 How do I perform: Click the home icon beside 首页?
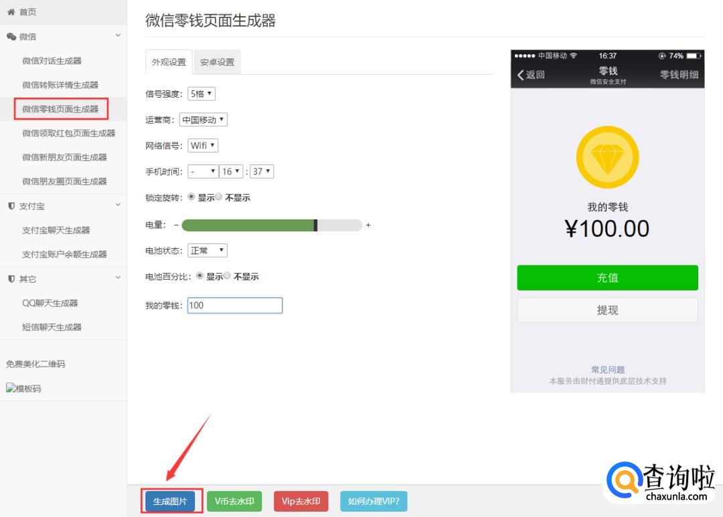pyautogui.click(x=11, y=12)
